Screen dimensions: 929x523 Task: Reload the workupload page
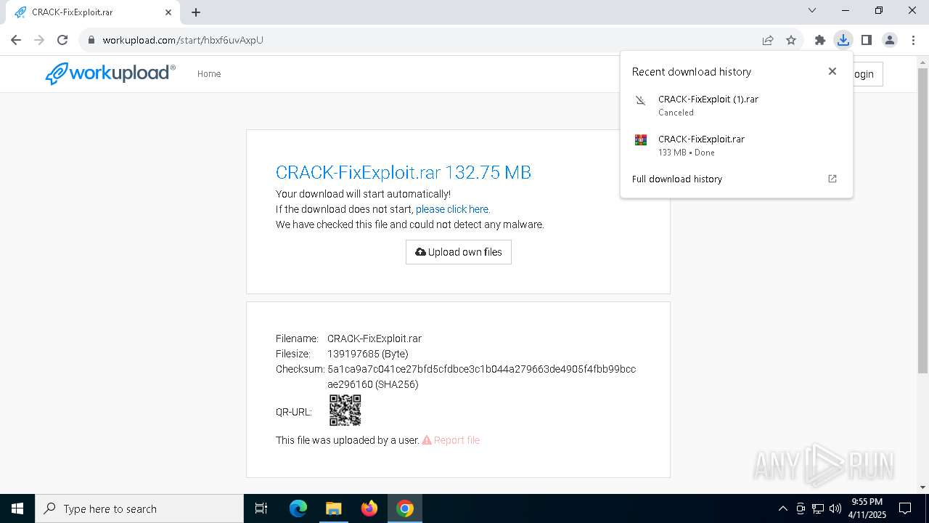[x=62, y=40]
